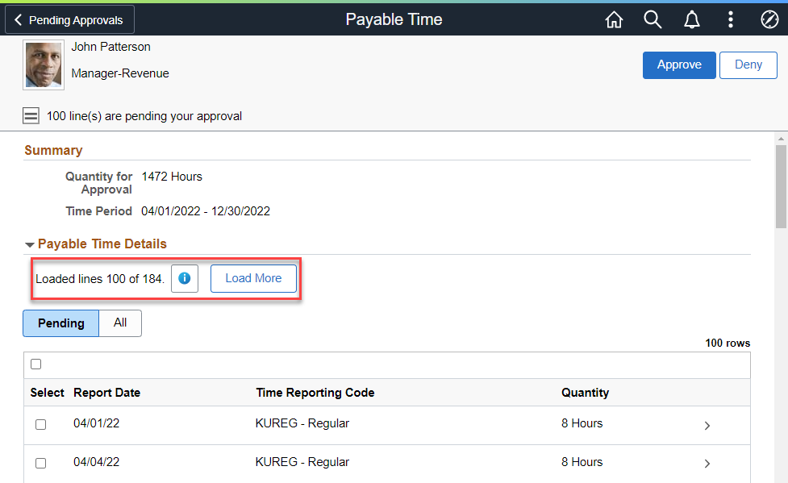Screen dimensions: 788x483
Task: Open the global search icon
Action: 652,20
